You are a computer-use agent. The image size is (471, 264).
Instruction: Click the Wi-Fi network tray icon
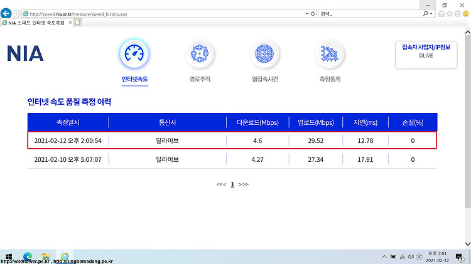pos(402,256)
